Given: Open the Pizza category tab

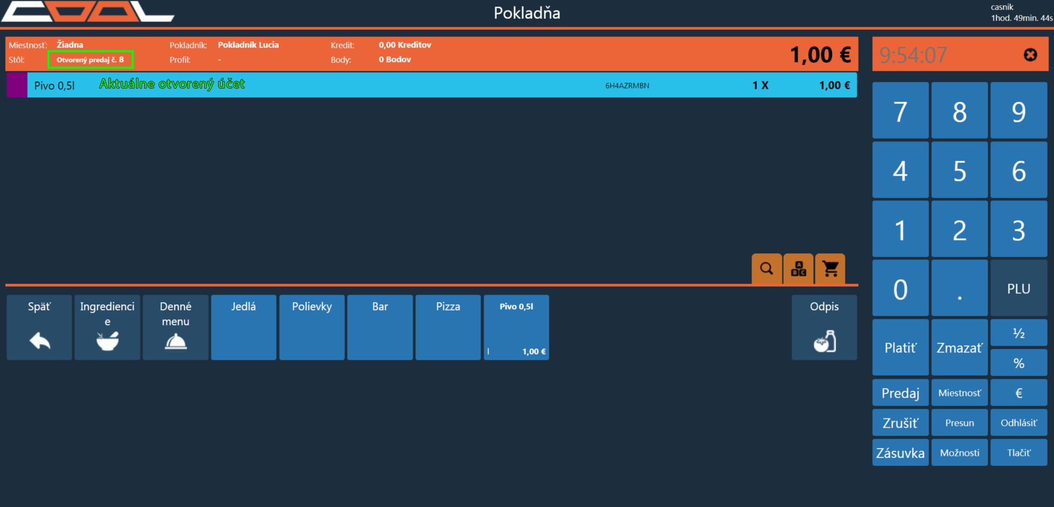Looking at the screenshot, I should point(448,328).
